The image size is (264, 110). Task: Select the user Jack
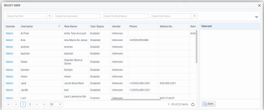(x=9, y=83)
